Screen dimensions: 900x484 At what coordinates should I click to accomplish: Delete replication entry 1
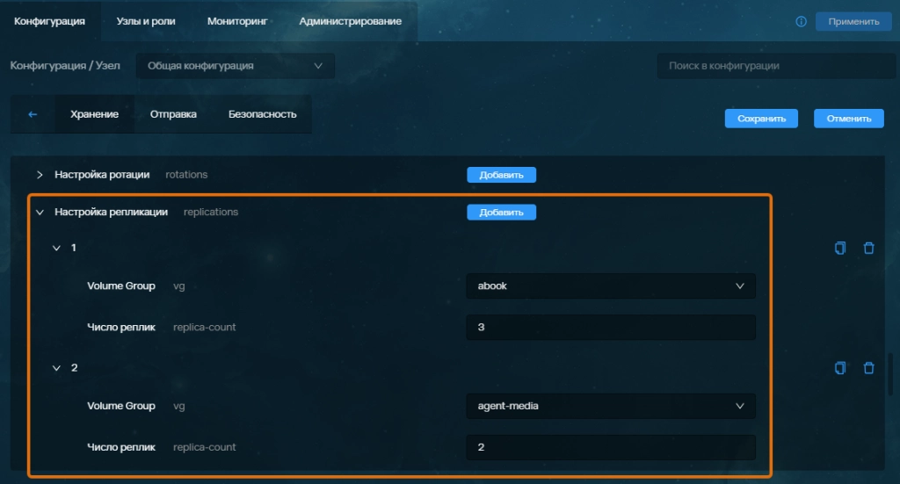(x=869, y=248)
